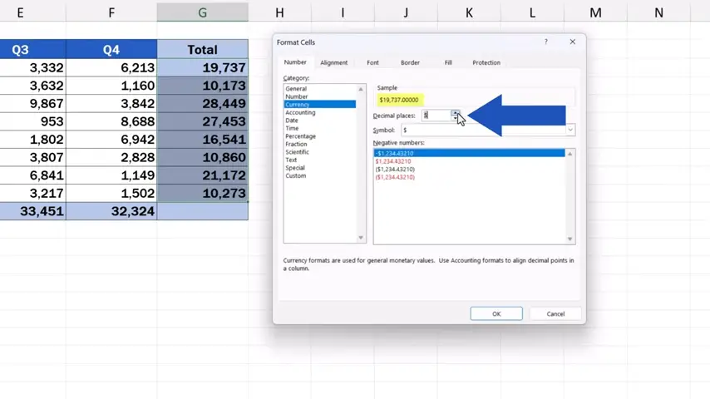Choose red parenthesized negative number format
Image resolution: width=710 pixels, height=399 pixels.
395,177
